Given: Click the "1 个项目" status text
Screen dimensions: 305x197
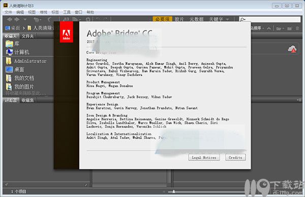Looking at the screenshot, I should pyautogui.click(x=18, y=192).
